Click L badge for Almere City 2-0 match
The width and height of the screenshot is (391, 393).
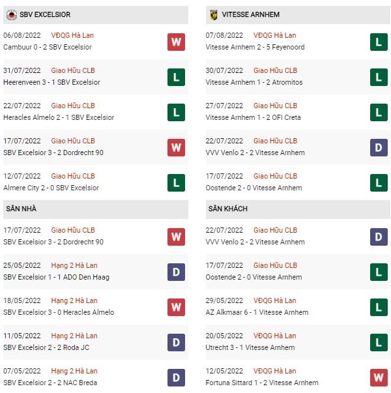coord(176,182)
